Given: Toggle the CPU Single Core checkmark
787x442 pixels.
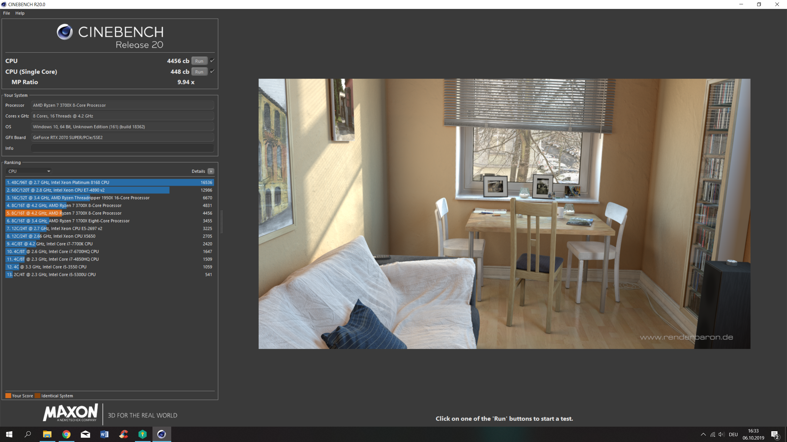Looking at the screenshot, I should coord(212,72).
